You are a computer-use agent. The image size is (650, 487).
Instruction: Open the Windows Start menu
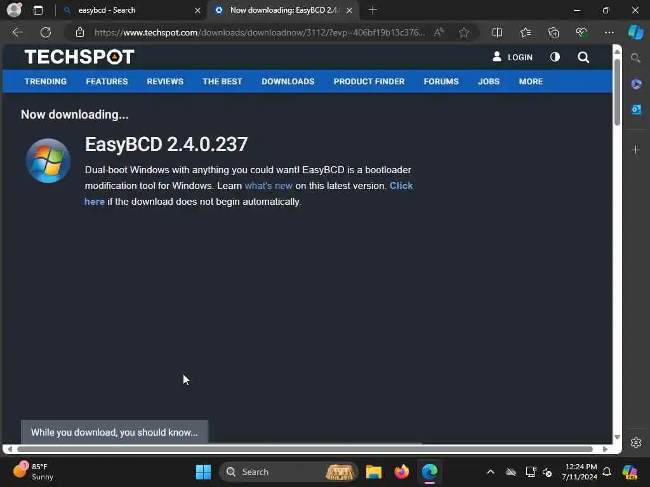(203, 472)
